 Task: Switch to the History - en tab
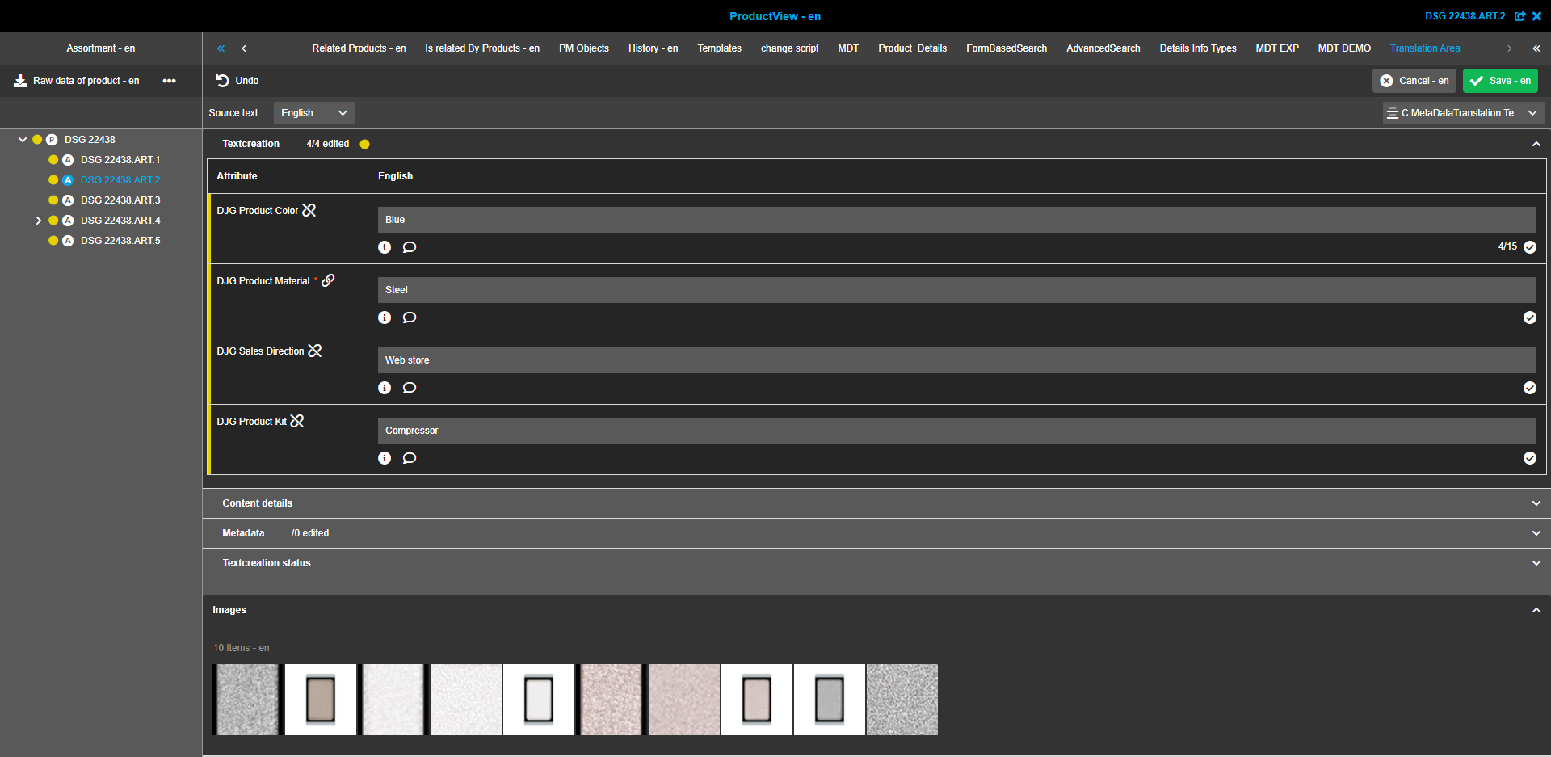653,48
